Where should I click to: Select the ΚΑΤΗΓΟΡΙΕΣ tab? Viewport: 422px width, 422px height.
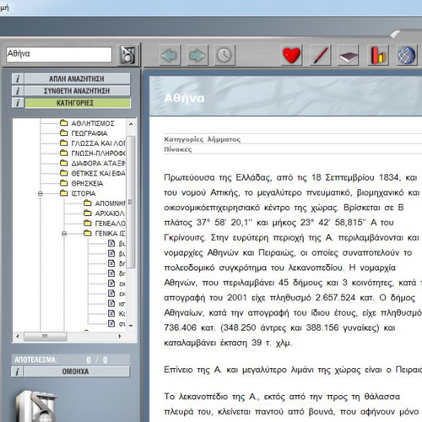tap(78, 103)
